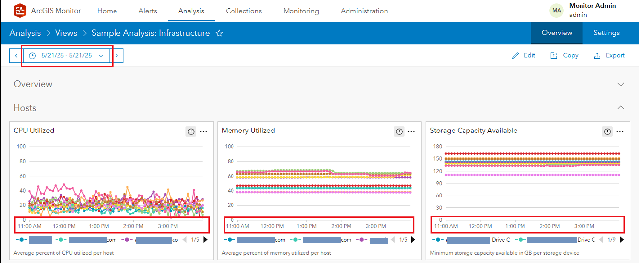639x263 pixels.
Task: Open the ellipsis menu on CPU Utilized chart
Action: tap(204, 131)
